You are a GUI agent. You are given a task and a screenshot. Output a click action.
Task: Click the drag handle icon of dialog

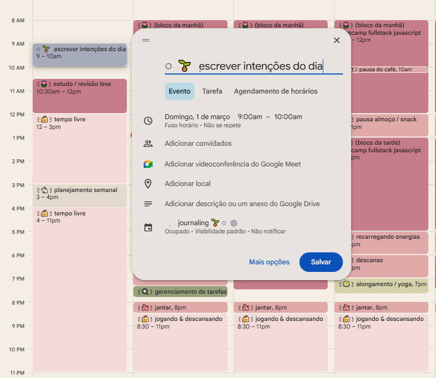(x=146, y=40)
